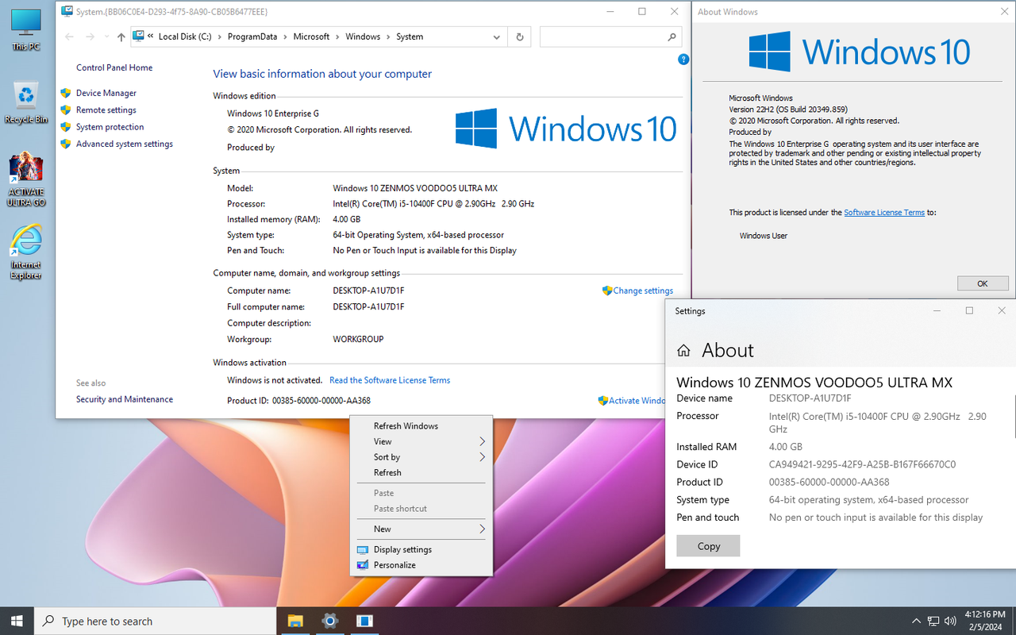Screen dimensions: 1016x635
Task: Click the Type here to search box
Action: (155, 621)
